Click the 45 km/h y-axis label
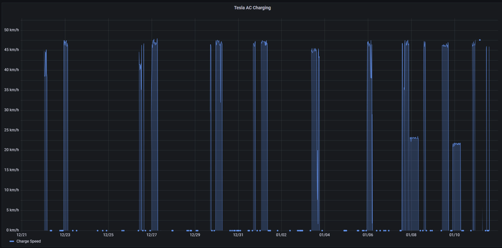The height and width of the screenshot is (248, 502). point(11,50)
